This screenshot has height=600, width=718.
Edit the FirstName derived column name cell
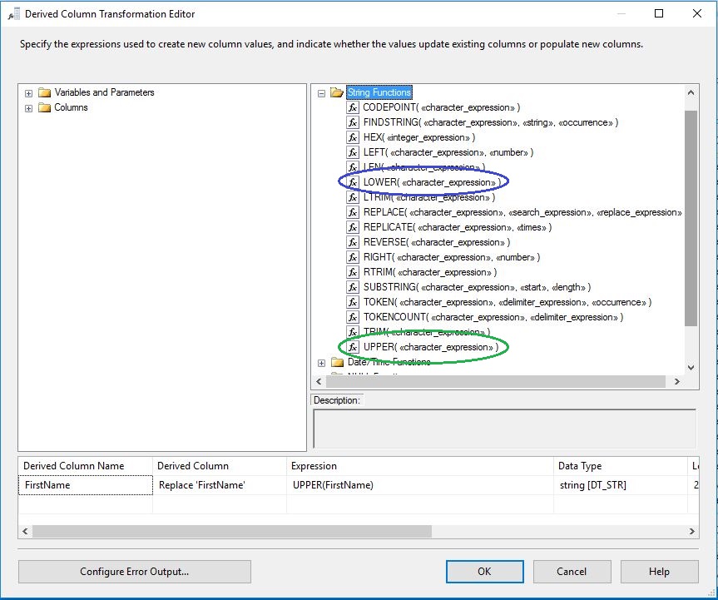(86, 485)
